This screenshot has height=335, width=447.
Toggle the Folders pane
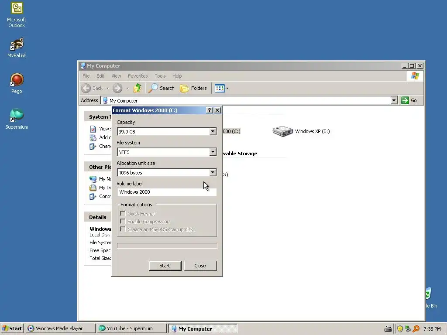(x=193, y=88)
